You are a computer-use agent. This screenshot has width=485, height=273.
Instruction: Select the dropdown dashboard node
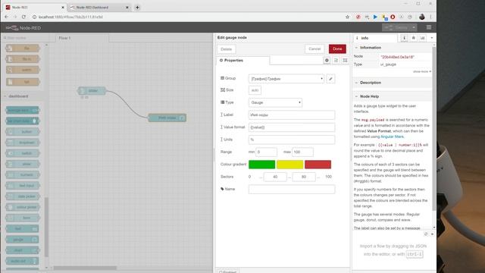click(x=23, y=143)
